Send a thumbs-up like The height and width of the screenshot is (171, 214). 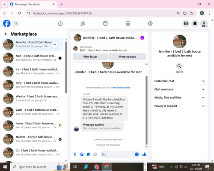[x=144, y=154]
